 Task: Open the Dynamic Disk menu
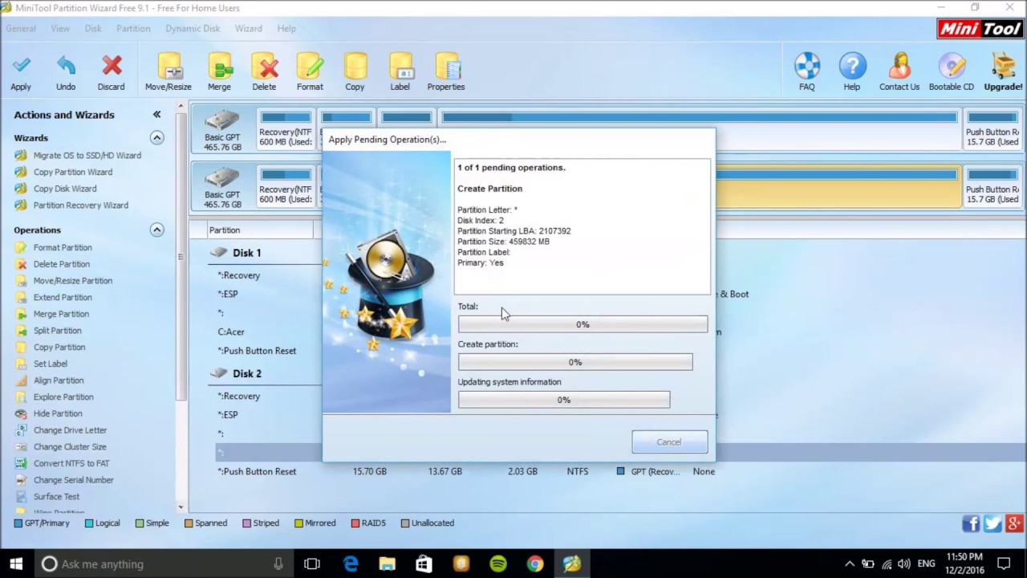tap(193, 28)
